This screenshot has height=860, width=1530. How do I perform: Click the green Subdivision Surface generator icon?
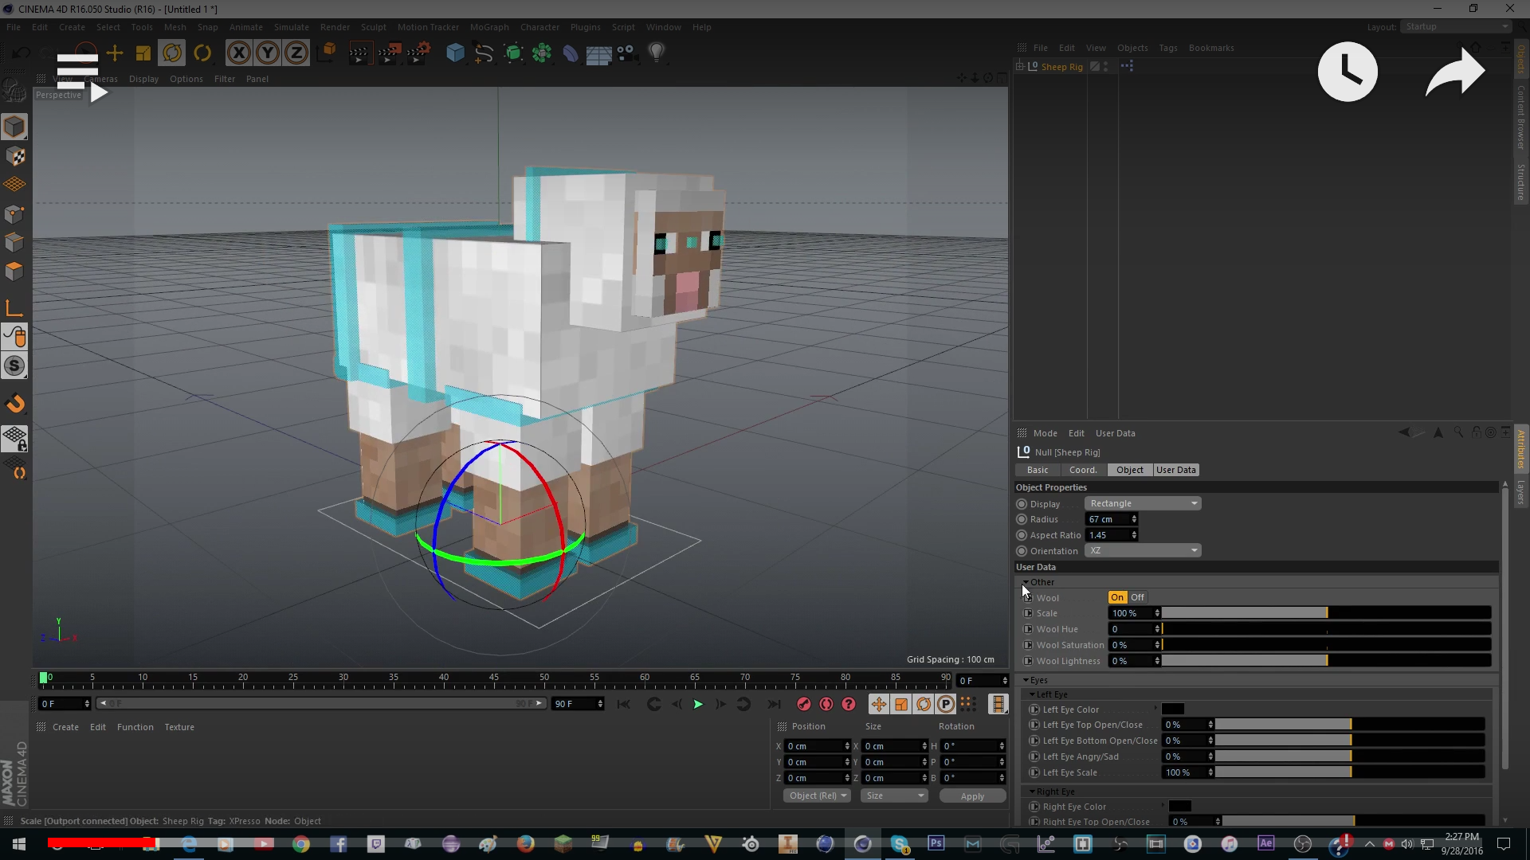click(x=513, y=53)
